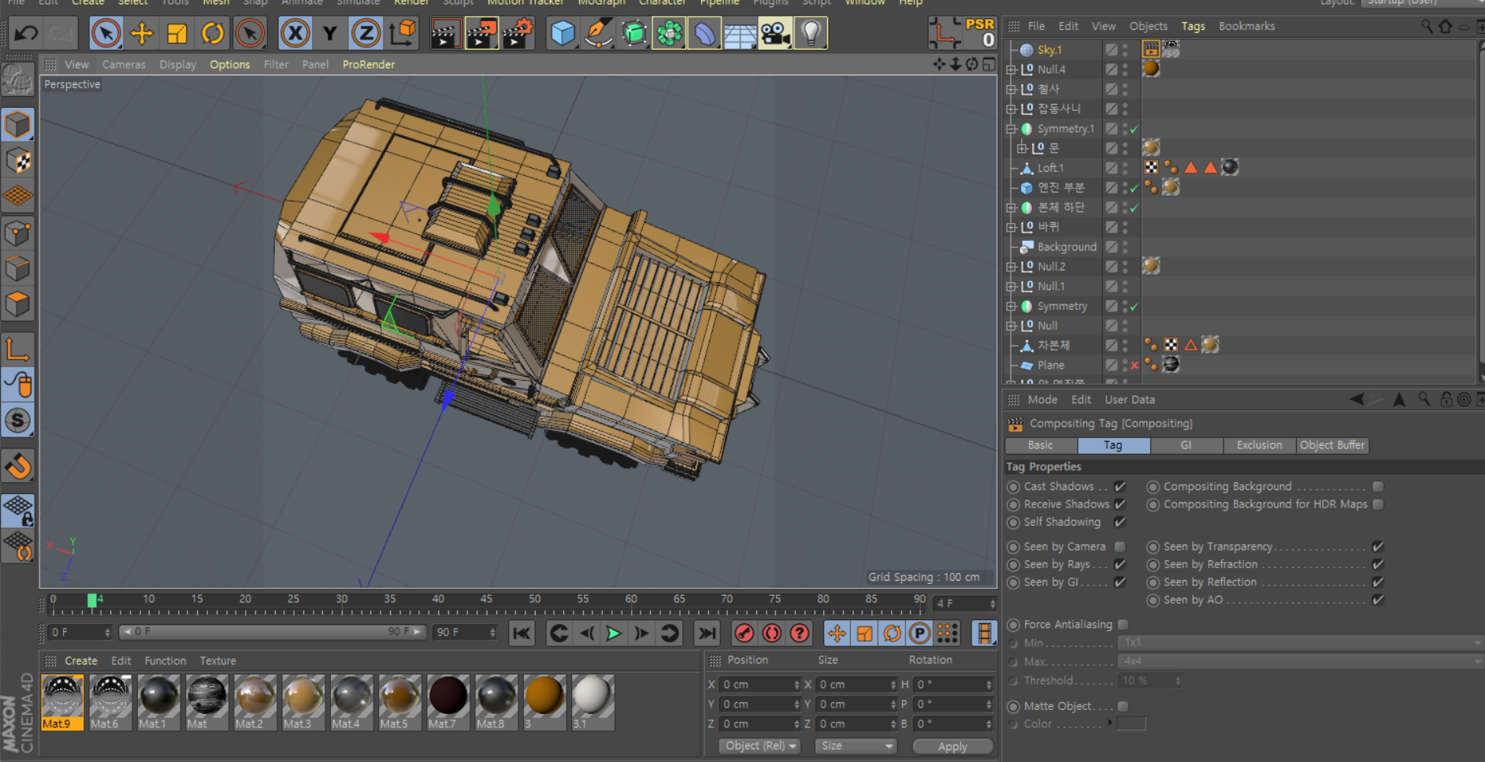Enable the Compositing Background checkbox
Screen dimensions: 1485x762
pyautogui.click(x=1378, y=486)
